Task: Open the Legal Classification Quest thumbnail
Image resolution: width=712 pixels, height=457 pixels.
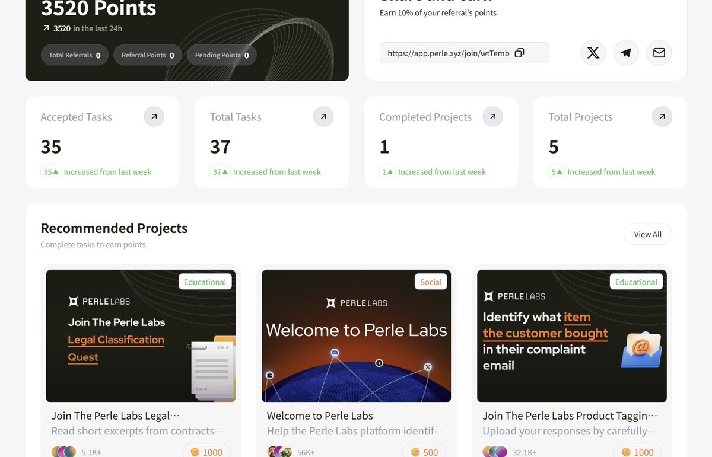Action: pos(141,336)
